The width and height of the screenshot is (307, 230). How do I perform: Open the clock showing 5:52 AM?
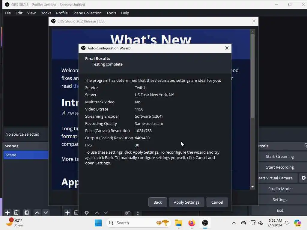(275, 223)
